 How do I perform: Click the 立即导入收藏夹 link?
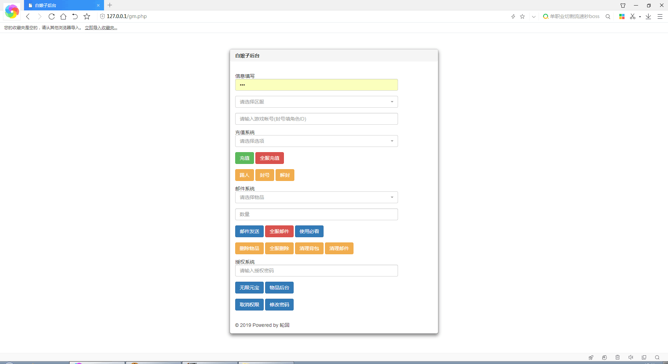(101, 28)
